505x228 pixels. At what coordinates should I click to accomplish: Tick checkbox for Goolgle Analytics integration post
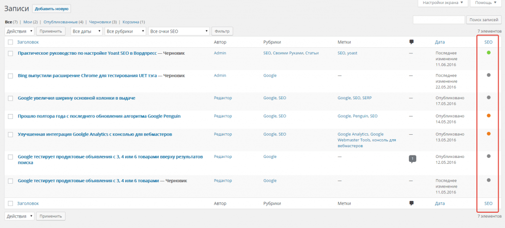(10, 134)
